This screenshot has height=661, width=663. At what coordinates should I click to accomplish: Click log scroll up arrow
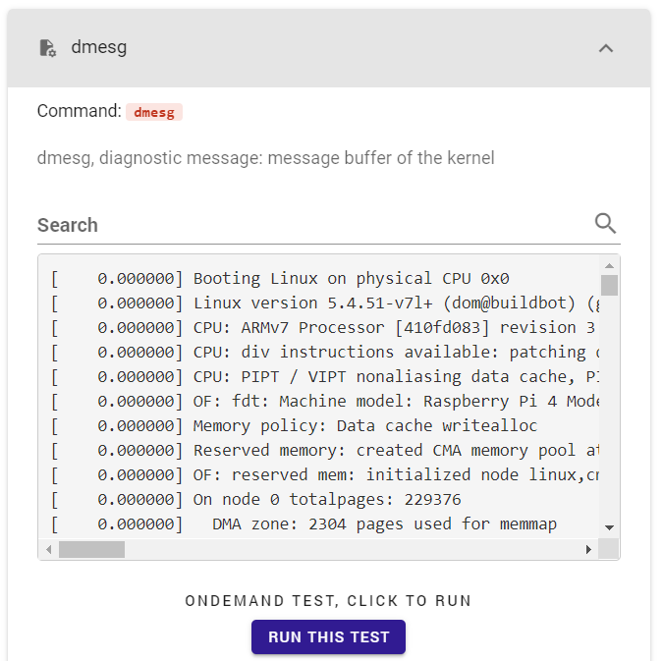[609, 265]
